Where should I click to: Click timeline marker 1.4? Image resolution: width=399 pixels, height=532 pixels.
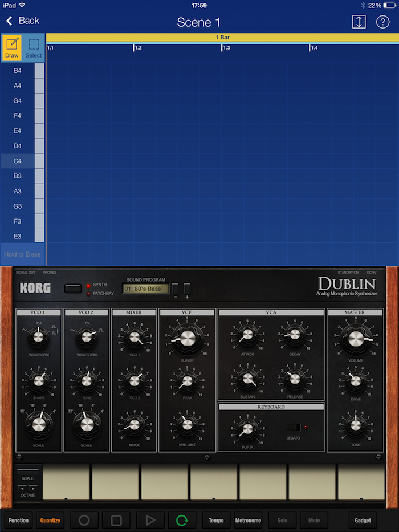313,48
